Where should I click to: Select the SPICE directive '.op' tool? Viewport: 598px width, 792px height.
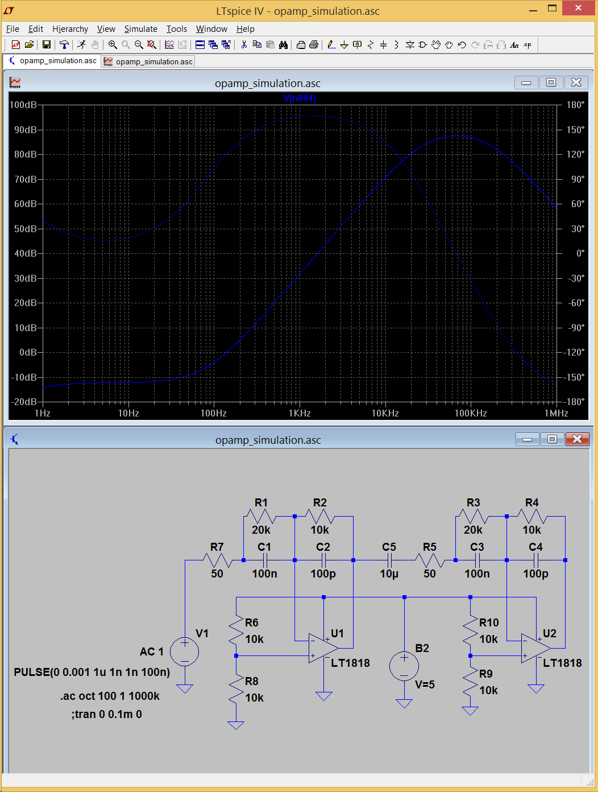point(528,45)
